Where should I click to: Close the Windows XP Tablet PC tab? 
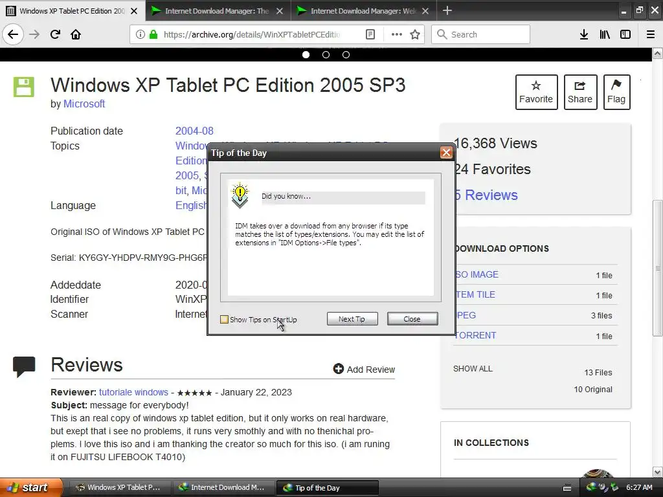pos(134,11)
